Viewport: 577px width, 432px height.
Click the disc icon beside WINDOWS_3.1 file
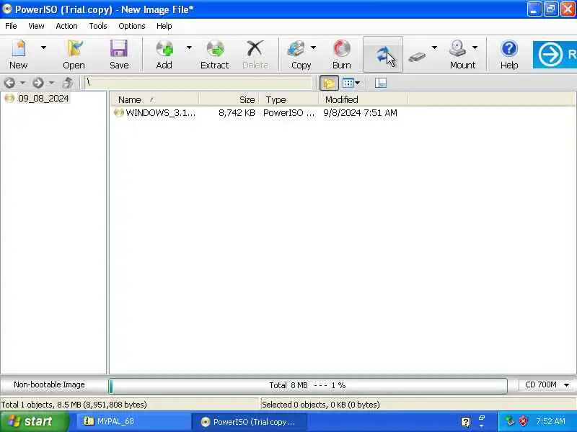[118, 113]
